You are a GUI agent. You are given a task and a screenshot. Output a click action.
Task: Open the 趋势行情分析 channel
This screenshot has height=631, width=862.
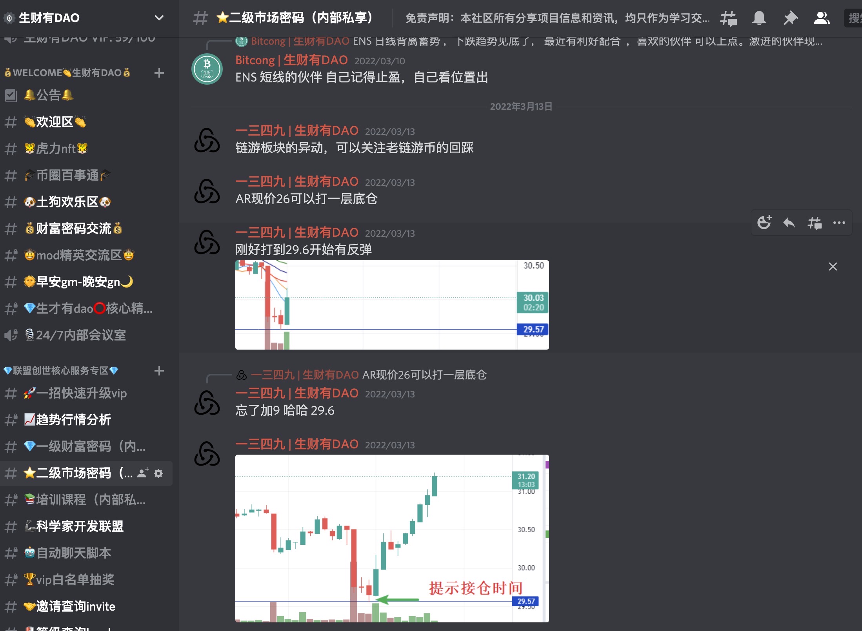[86, 420]
